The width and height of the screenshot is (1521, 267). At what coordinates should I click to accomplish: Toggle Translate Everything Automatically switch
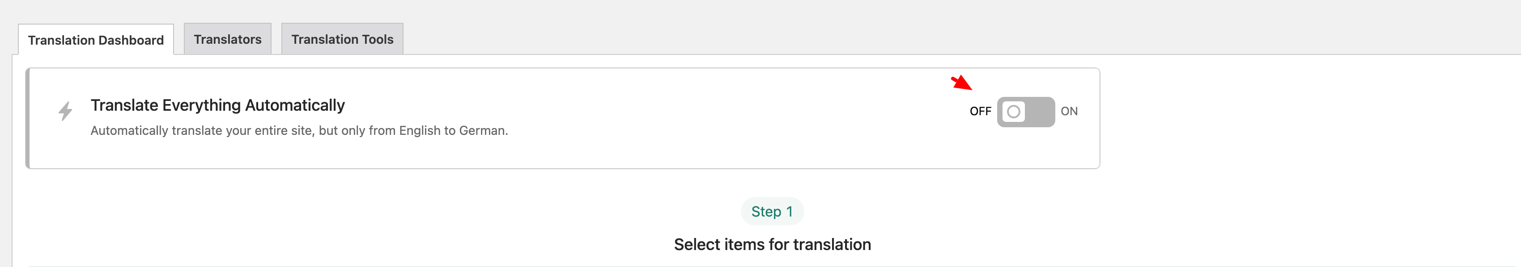pyautogui.click(x=1026, y=111)
